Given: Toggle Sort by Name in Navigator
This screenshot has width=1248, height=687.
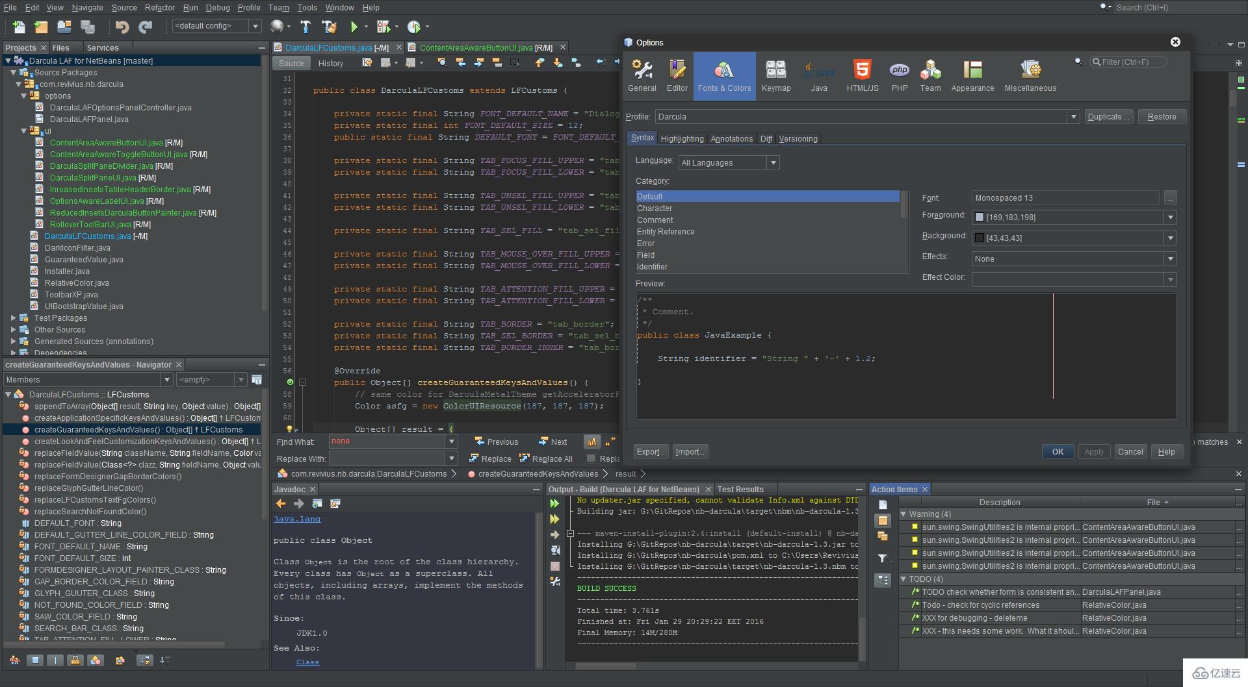Looking at the screenshot, I should pos(144,660).
